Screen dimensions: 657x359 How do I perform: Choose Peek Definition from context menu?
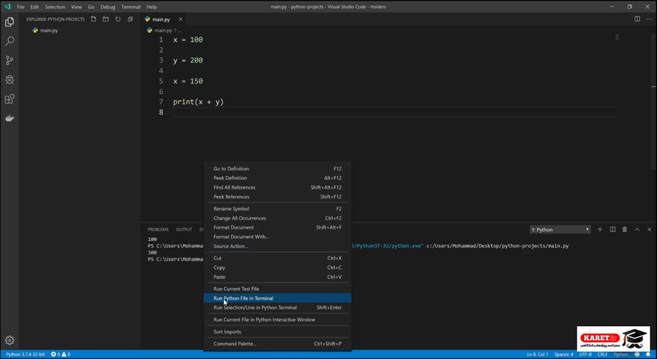point(277,178)
